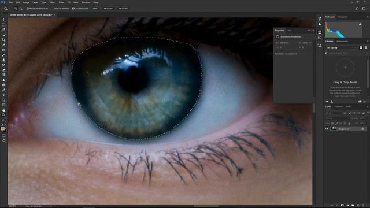Screen dimensions: 370x208
Task: Open the Actions panel play icon
Action: [x=320, y=24]
